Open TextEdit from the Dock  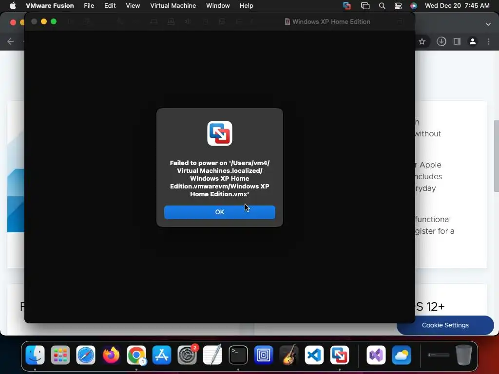(212, 355)
